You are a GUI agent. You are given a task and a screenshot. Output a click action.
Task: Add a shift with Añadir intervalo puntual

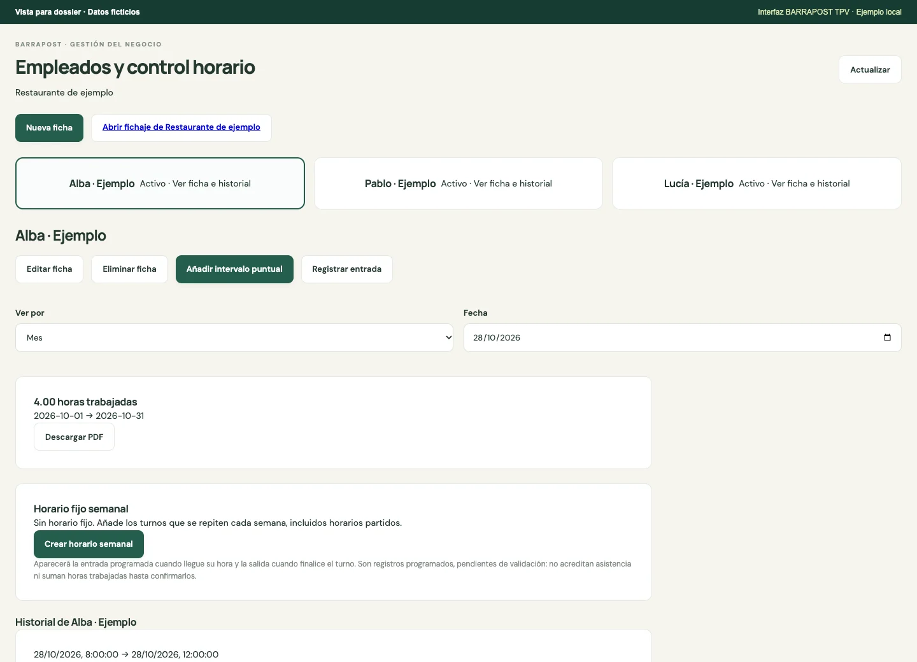[x=234, y=269]
